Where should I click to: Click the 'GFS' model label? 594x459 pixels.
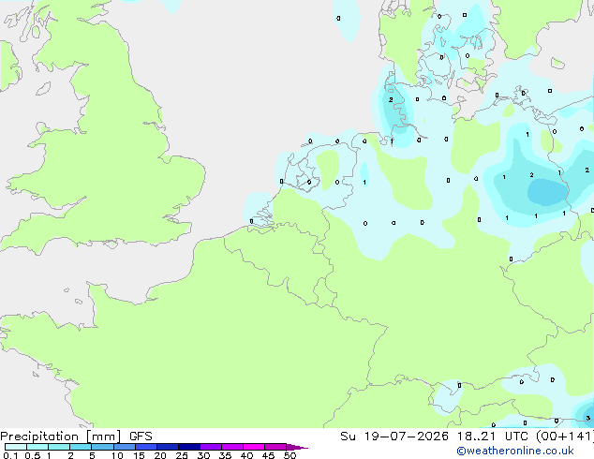click(x=141, y=437)
